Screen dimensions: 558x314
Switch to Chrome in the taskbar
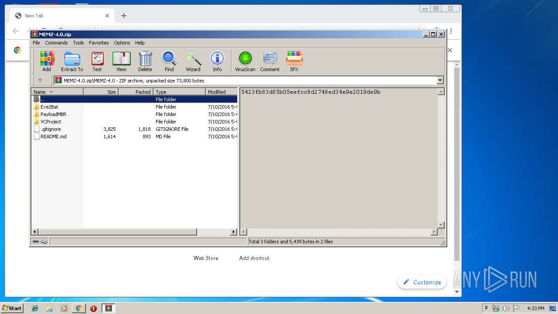coord(78,308)
